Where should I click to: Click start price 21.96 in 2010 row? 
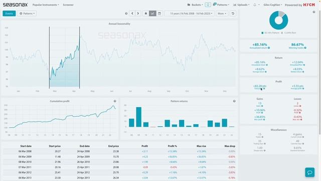click(58, 162)
